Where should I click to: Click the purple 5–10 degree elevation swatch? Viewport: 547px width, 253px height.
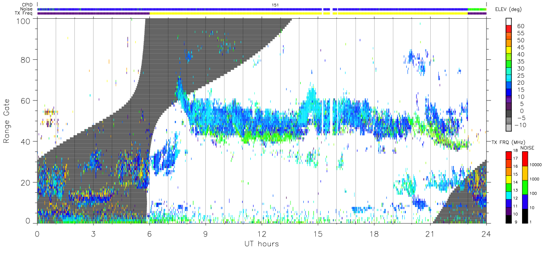(x=509, y=100)
